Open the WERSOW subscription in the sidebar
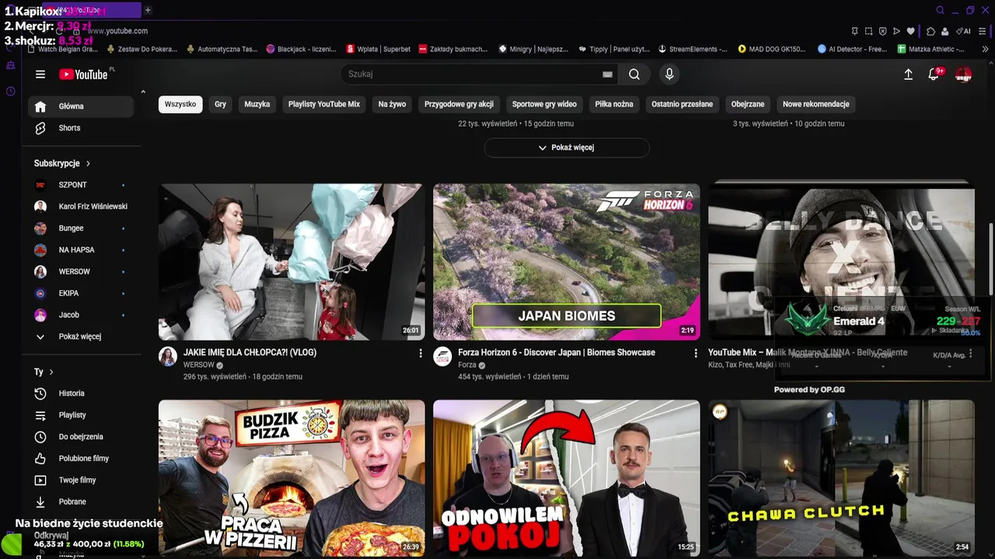Screen dimensions: 995x559 tap(81, 272)
